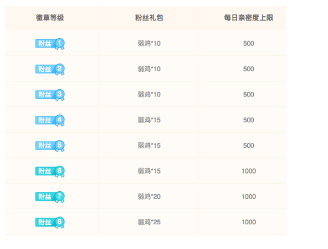Image resolution: width=328 pixels, height=249 pixels.
Task: Select the 弱鸡*25 gift cell
Action: pyautogui.click(x=149, y=222)
